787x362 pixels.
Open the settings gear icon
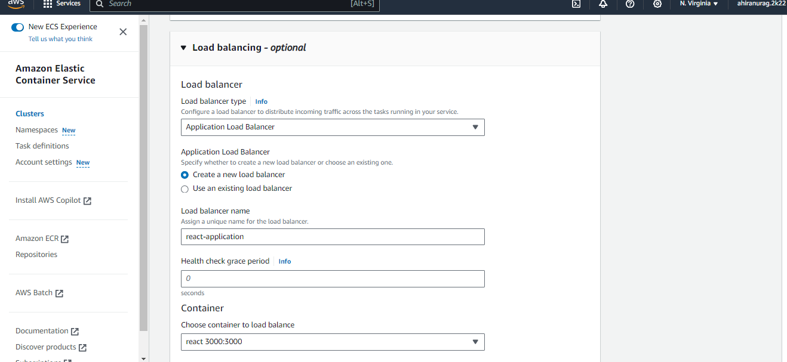click(x=657, y=4)
